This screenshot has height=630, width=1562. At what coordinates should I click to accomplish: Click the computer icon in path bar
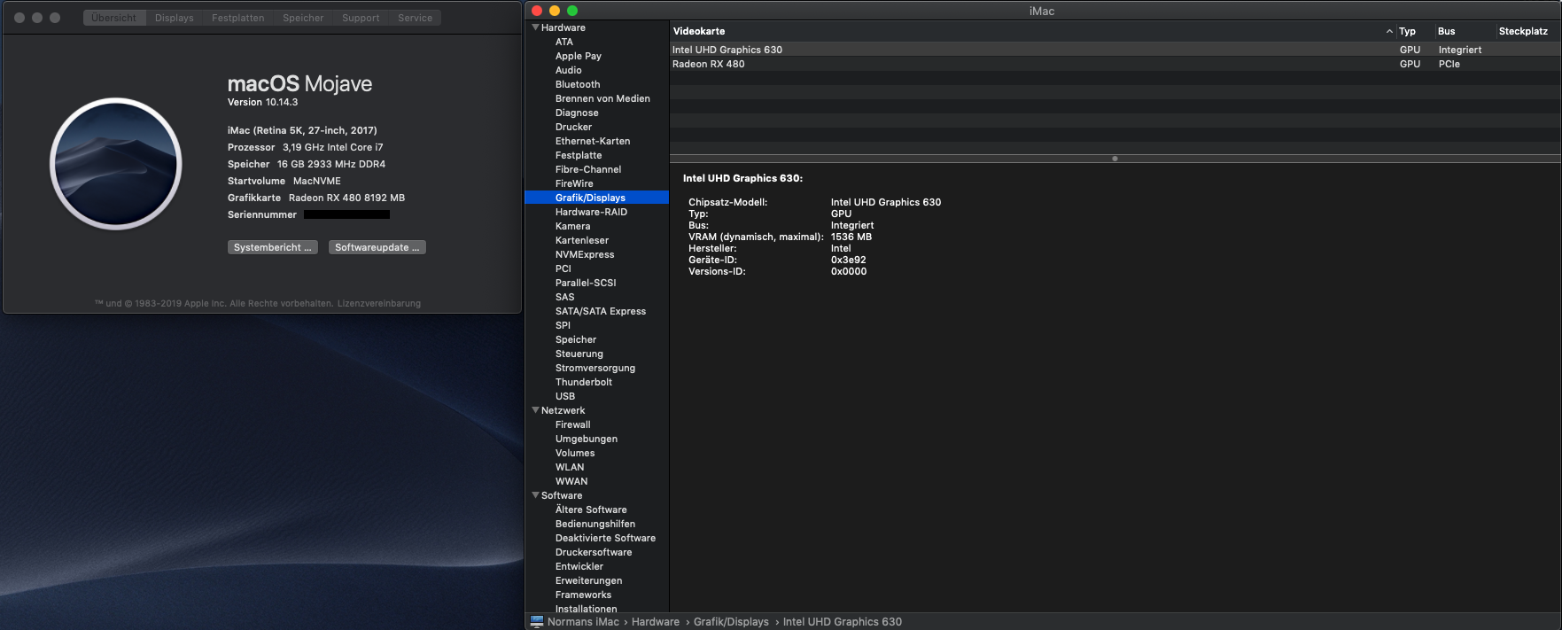coord(537,622)
